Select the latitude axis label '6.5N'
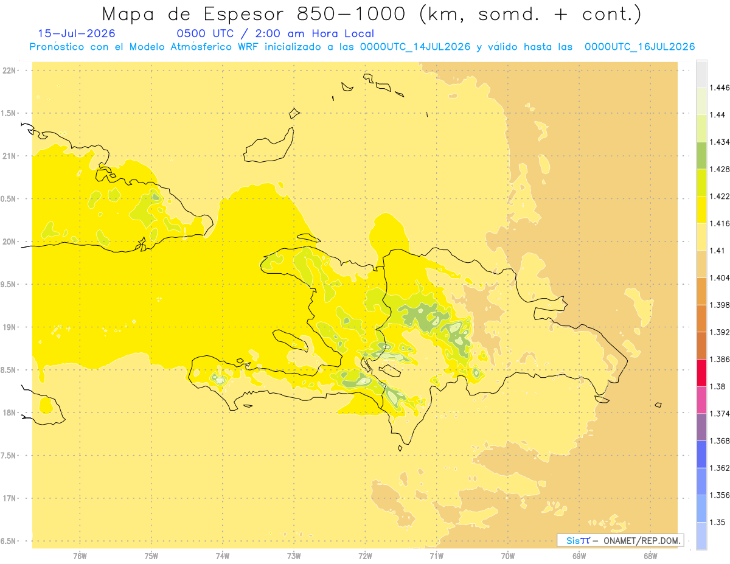 click(9, 541)
